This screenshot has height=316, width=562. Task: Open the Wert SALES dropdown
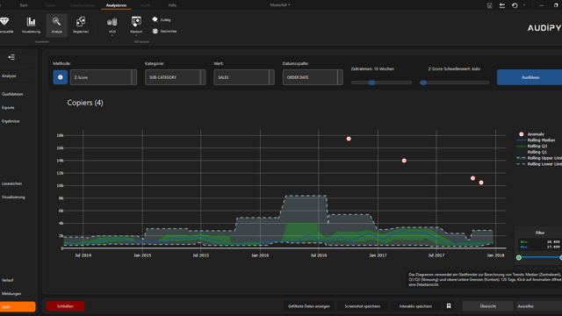244,77
